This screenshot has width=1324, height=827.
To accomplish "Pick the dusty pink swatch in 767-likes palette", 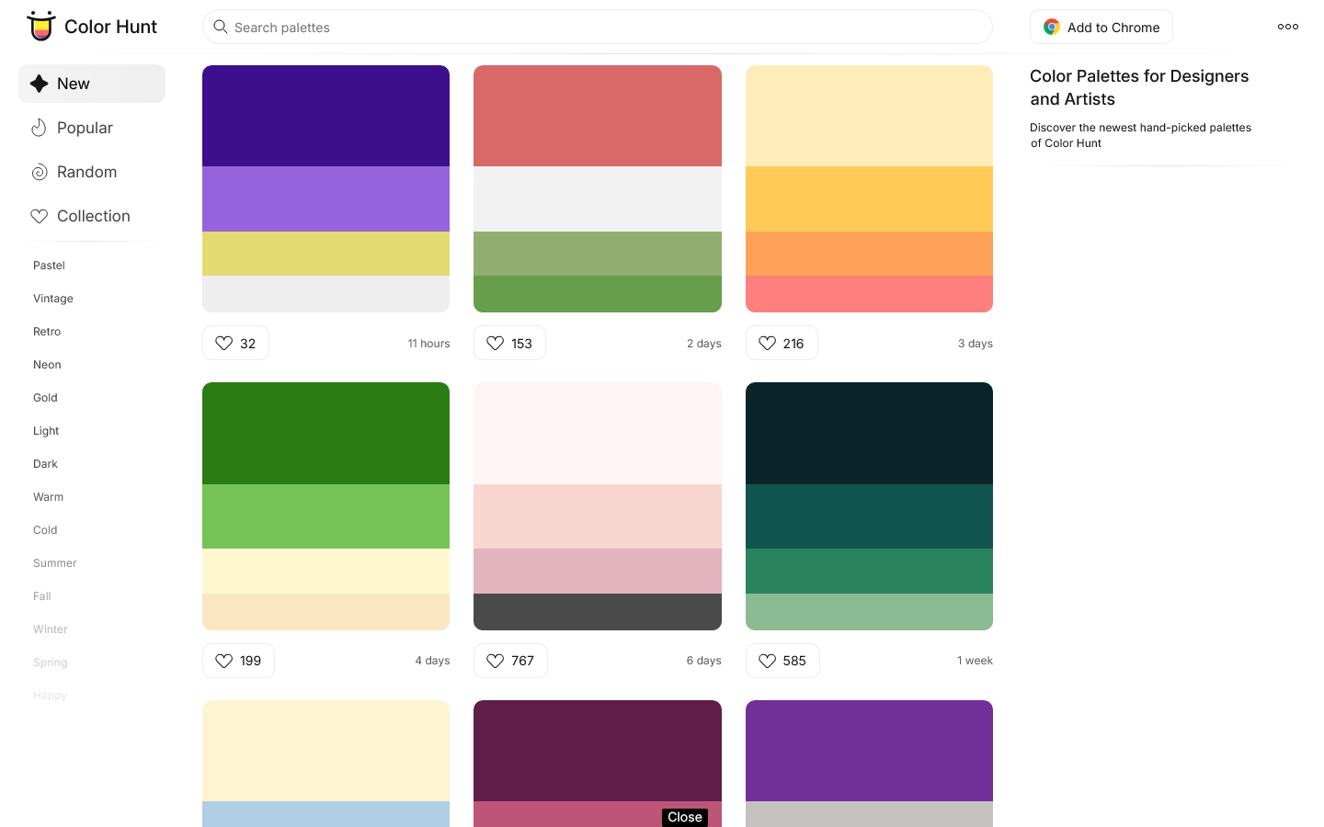I will 598,572.
